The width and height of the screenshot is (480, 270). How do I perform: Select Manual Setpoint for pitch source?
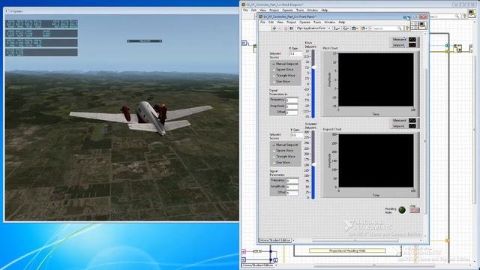click(x=285, y=64)
